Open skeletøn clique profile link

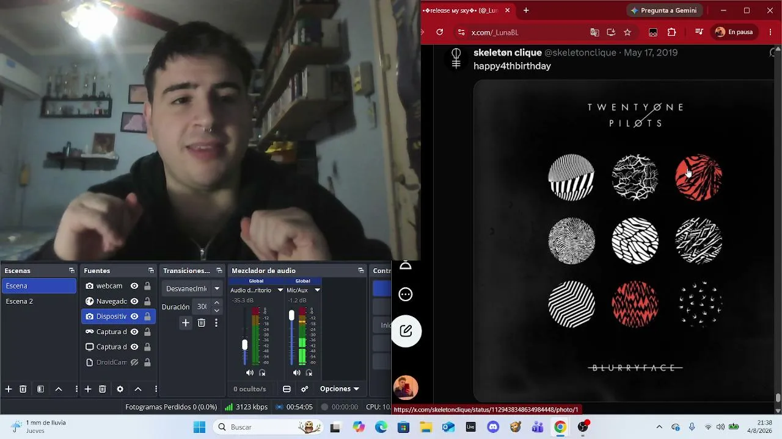(508, 53)
